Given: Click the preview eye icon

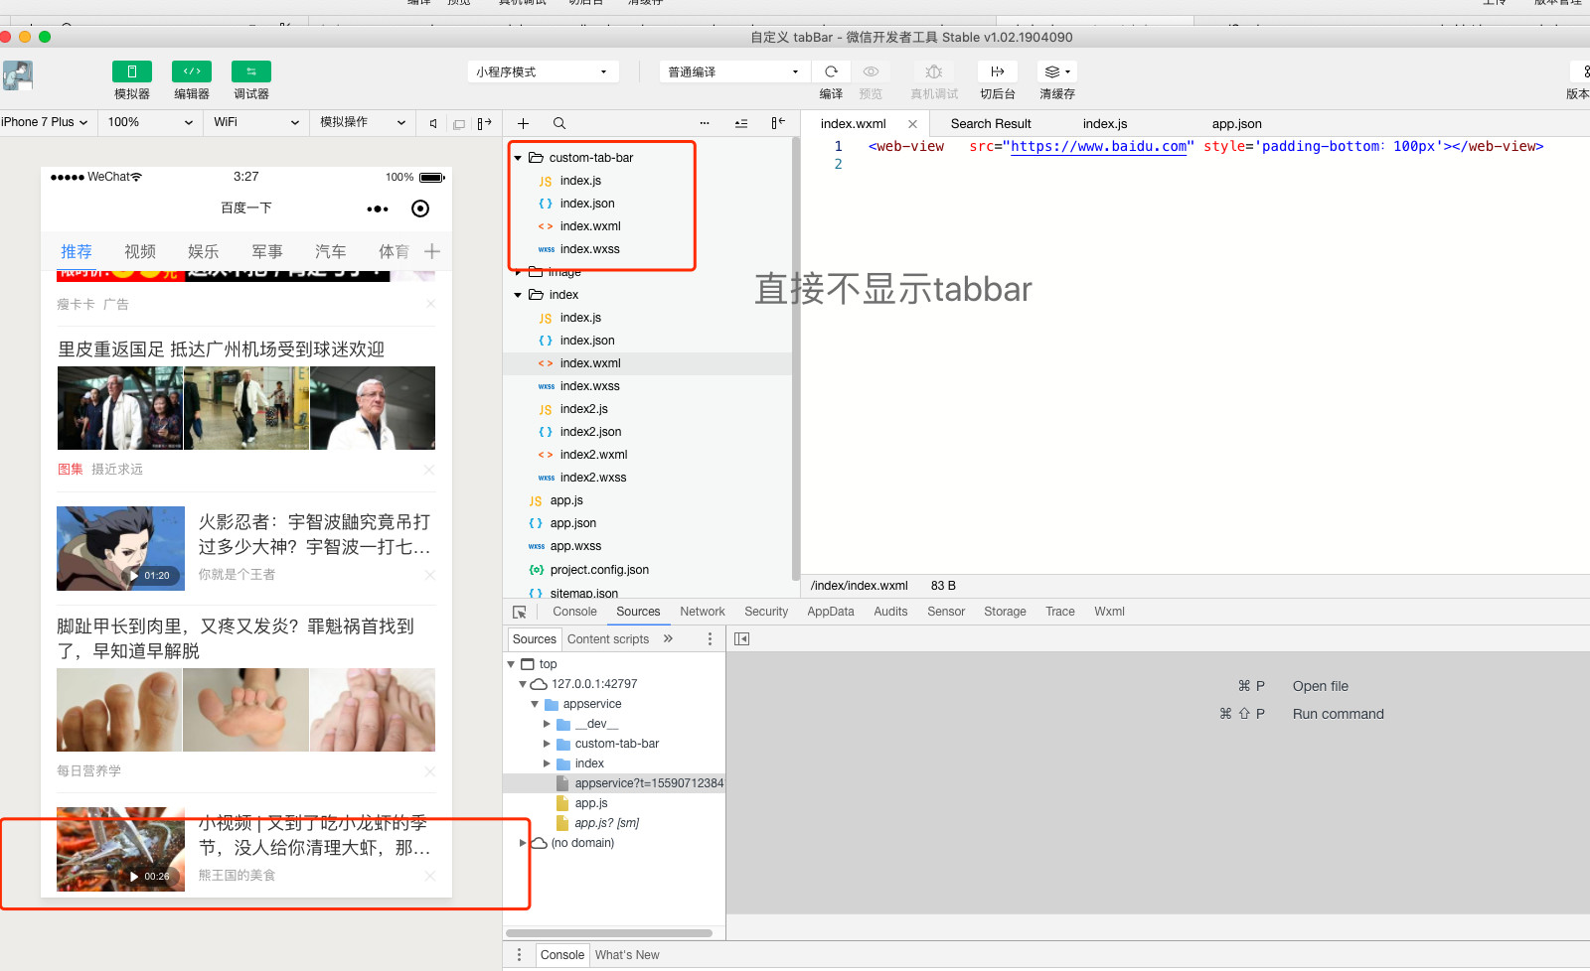Looking at the screenshot, I should click(x=871, y=71).
